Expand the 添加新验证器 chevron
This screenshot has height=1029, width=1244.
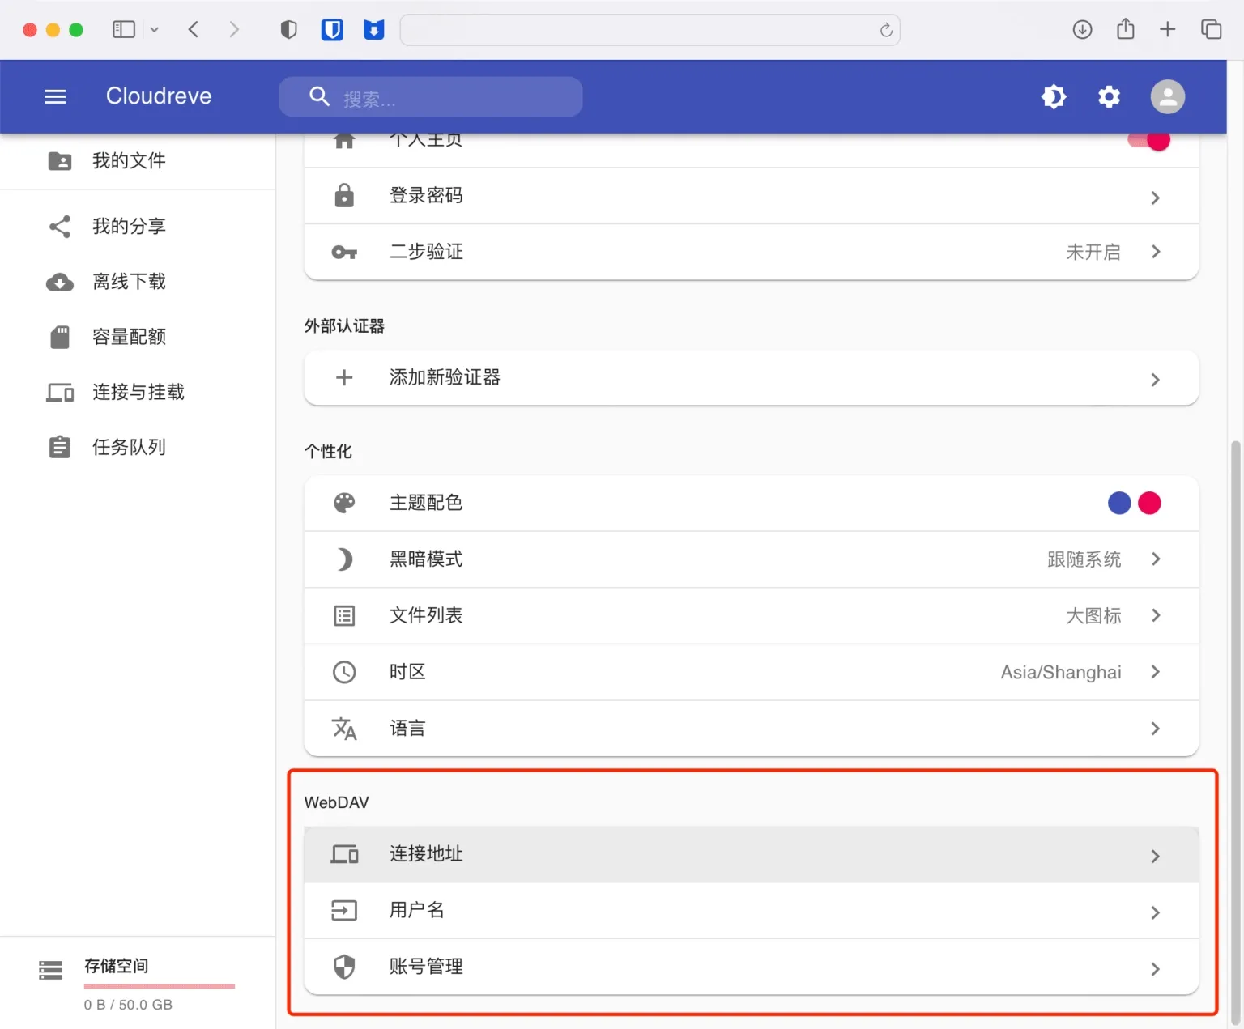pos(1156,380)
